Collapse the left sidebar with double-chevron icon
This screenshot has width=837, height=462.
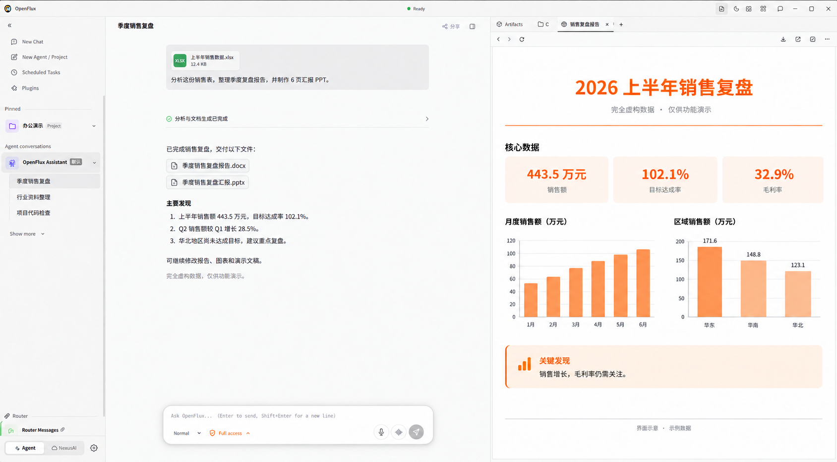[x=9, y=25]
